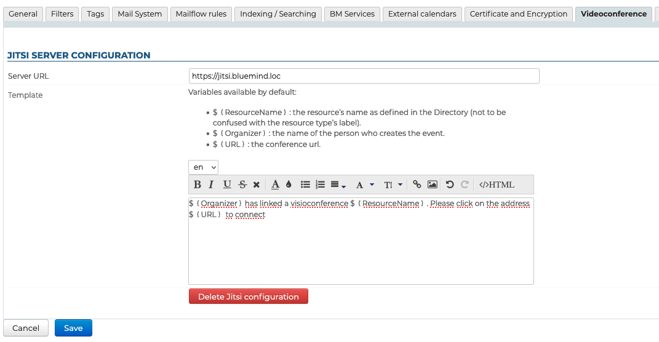Insert an image into the template

pyautogui.click(x=433, y=185)
